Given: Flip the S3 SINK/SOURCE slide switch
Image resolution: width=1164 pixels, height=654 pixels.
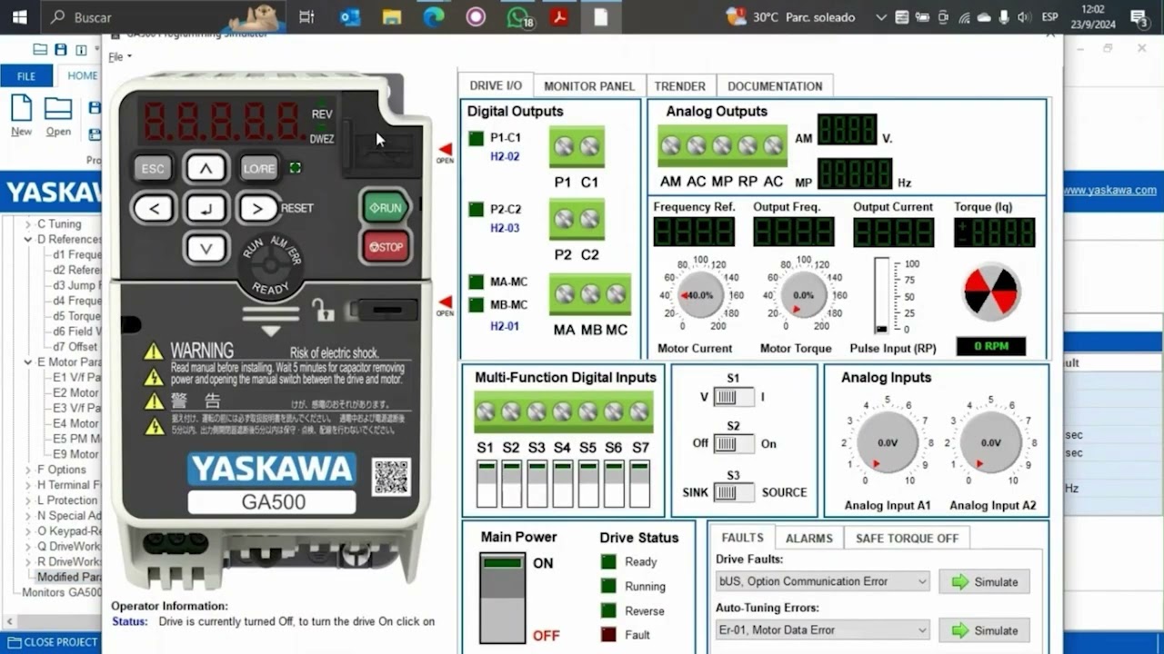Looking at the screenshot, I should [x=733, y=492].
